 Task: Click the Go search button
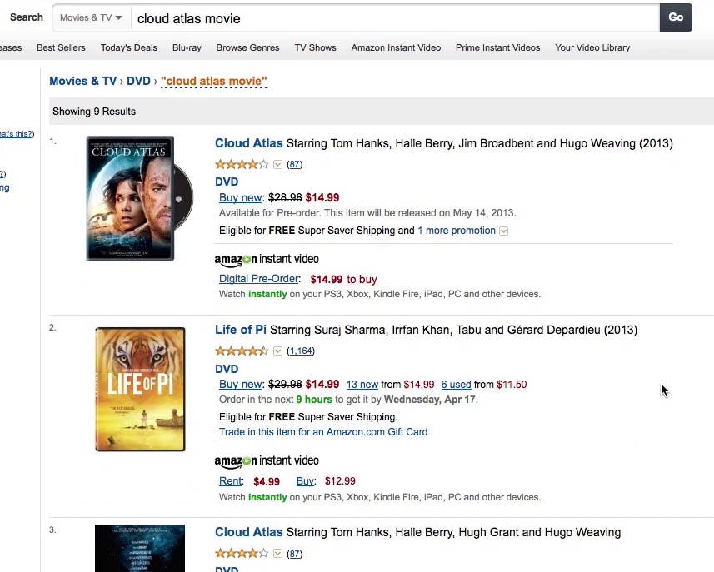pyautogui.click(x=675, y=17)
